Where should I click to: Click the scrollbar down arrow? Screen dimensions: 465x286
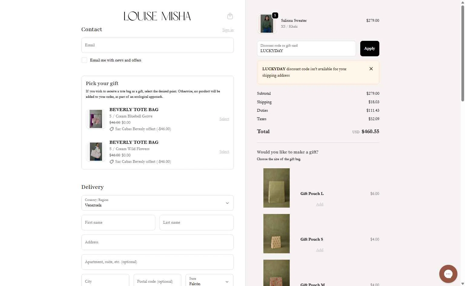463,284
